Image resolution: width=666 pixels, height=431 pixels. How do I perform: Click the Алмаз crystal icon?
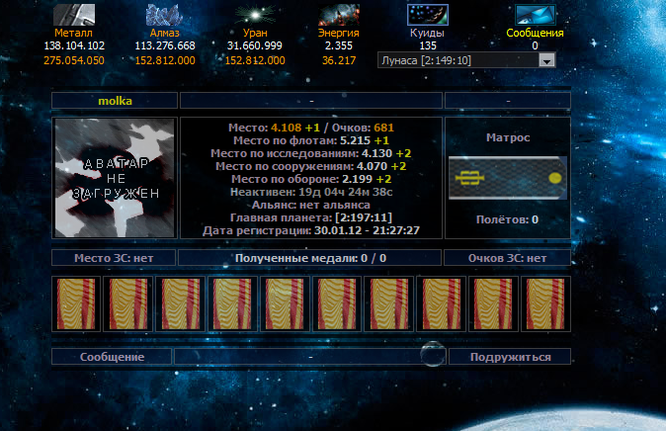pyautogui.click(x=164, y=14)
